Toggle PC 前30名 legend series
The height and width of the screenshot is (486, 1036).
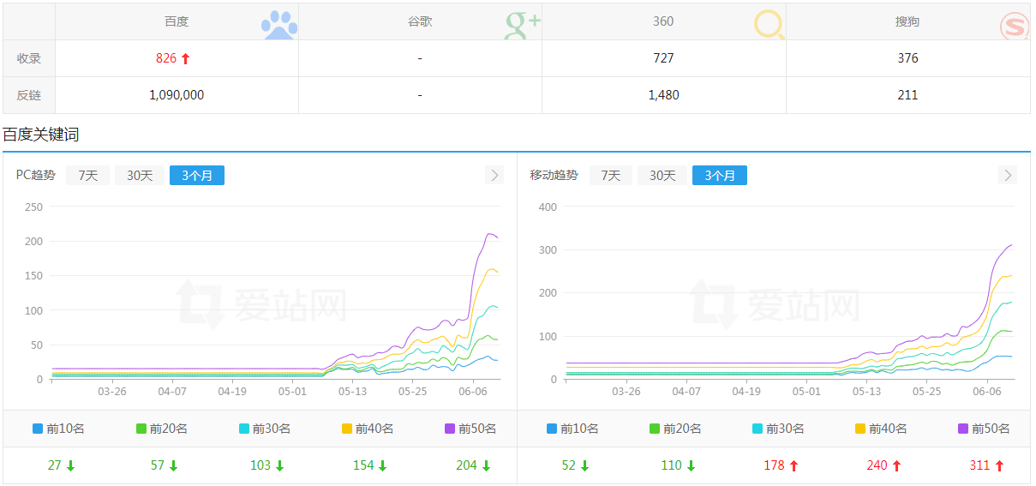(x=265, y=429)
